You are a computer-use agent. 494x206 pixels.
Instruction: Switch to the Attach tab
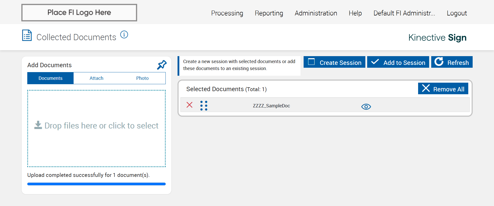point(96,78)
